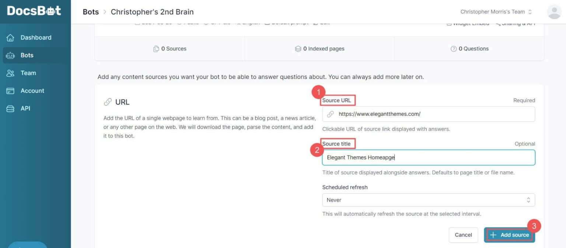The width and height of the screenshot is (566, 248).
Task: Open the Team menu item
Action: (28, 73)
